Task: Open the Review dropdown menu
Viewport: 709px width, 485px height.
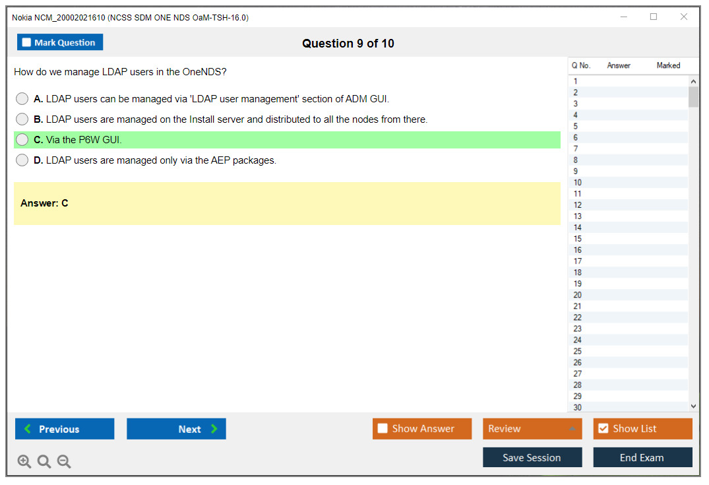Action: (x=532, y=429)
